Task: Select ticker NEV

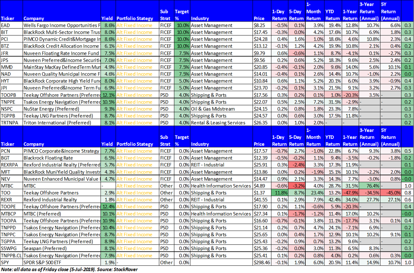Action: click(x=11, y=179)
